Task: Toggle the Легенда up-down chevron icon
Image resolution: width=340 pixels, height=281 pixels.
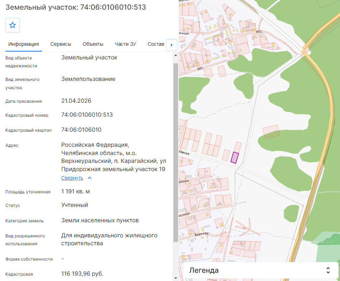Action: (328, 270)
